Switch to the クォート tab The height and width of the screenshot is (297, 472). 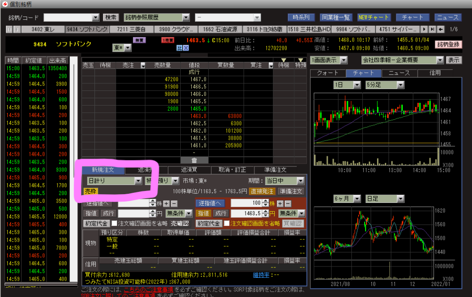(328, 73)
